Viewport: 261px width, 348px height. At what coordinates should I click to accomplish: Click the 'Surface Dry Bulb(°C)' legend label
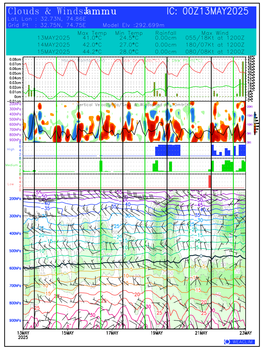tap(137, 61)
